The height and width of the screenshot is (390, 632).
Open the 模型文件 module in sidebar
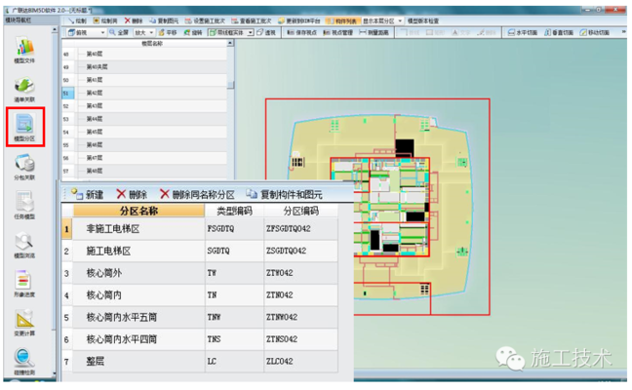(24, 49)
